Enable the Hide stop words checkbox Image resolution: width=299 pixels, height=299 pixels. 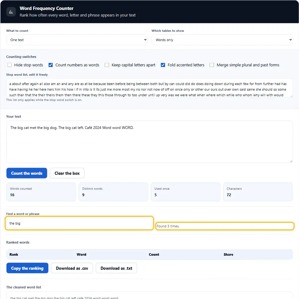(9, 65)
